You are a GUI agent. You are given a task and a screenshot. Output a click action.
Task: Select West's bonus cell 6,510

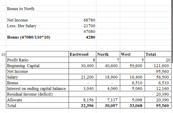coord(132,83)
